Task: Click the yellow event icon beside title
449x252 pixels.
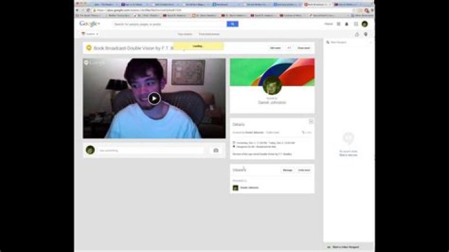Action: (89, 47)
